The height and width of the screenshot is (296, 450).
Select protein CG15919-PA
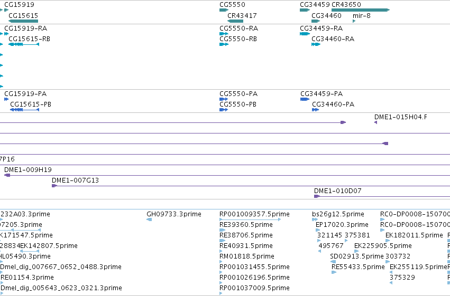(x=6, y=99)
